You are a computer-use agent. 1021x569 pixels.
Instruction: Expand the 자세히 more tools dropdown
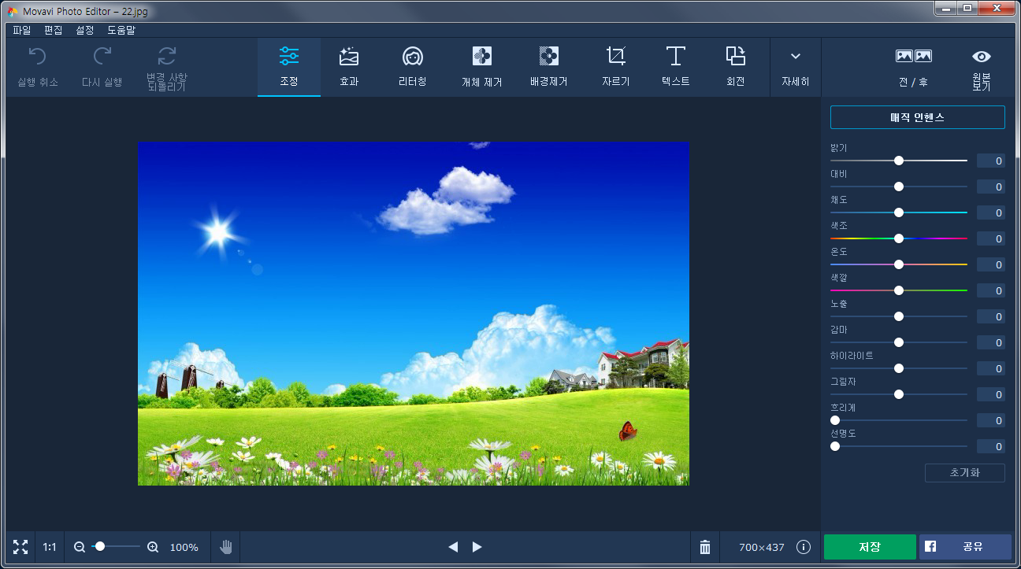[x=796, y=67]
